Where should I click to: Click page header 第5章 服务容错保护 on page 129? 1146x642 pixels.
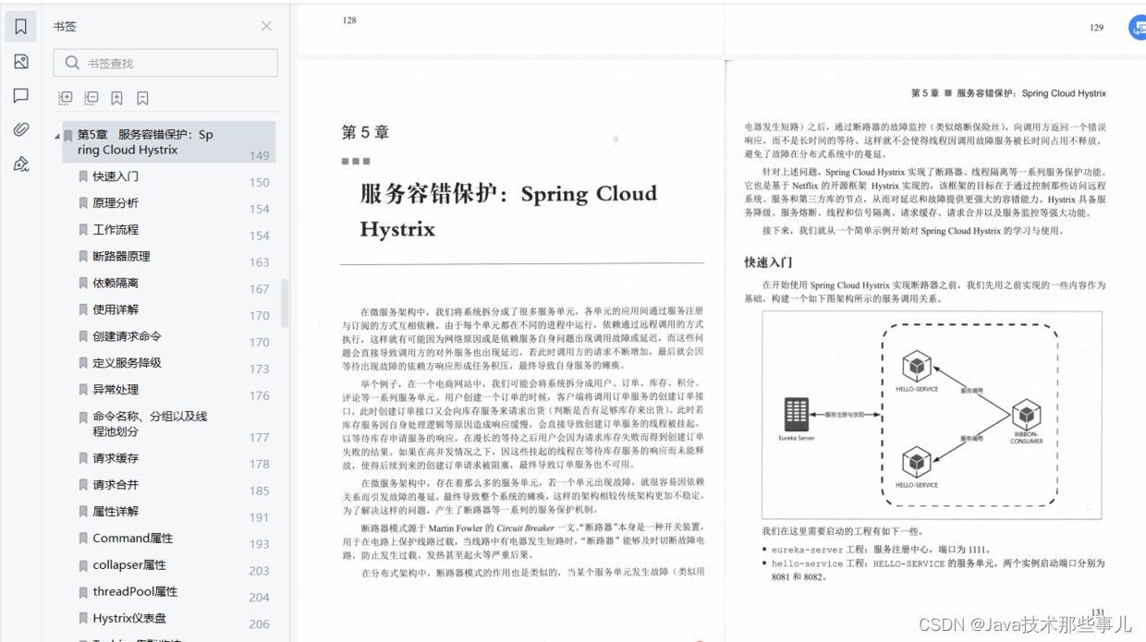tap(1008, 93)
